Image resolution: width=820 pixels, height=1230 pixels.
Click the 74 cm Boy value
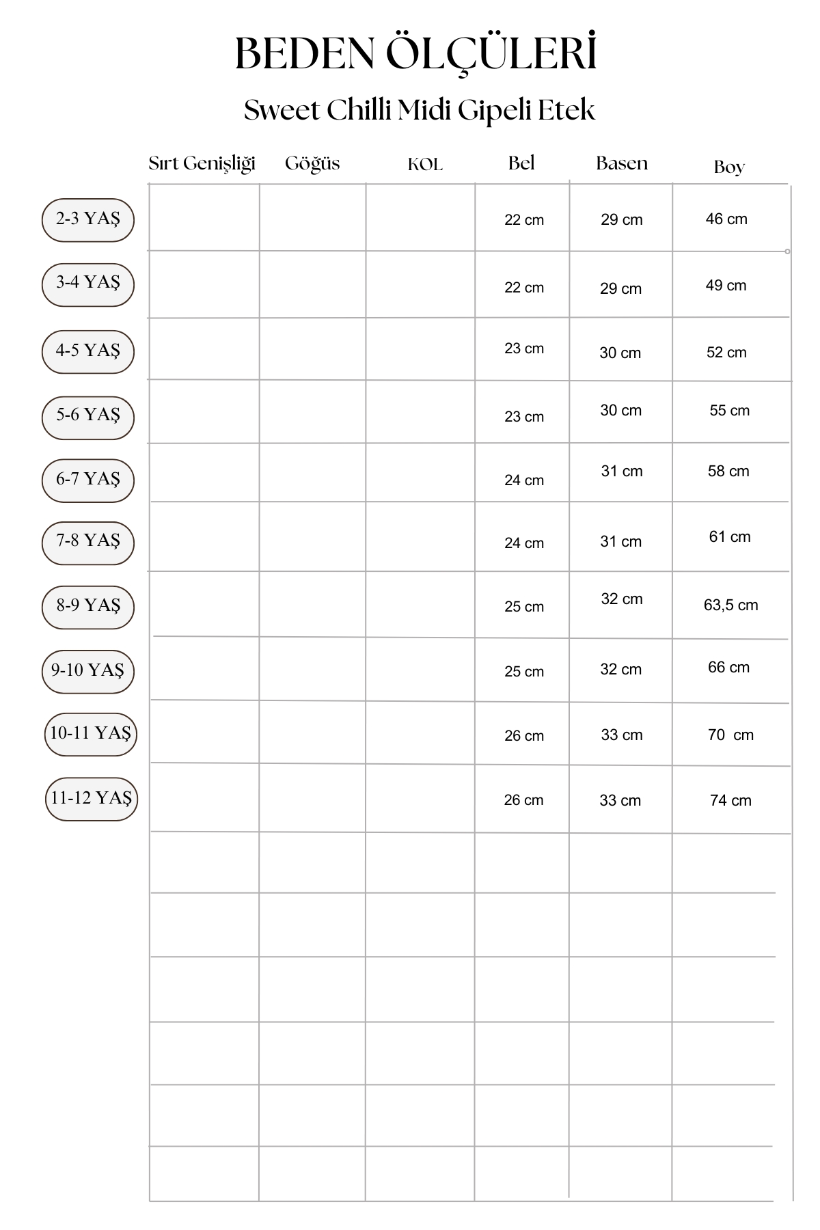tap(730, 800)
